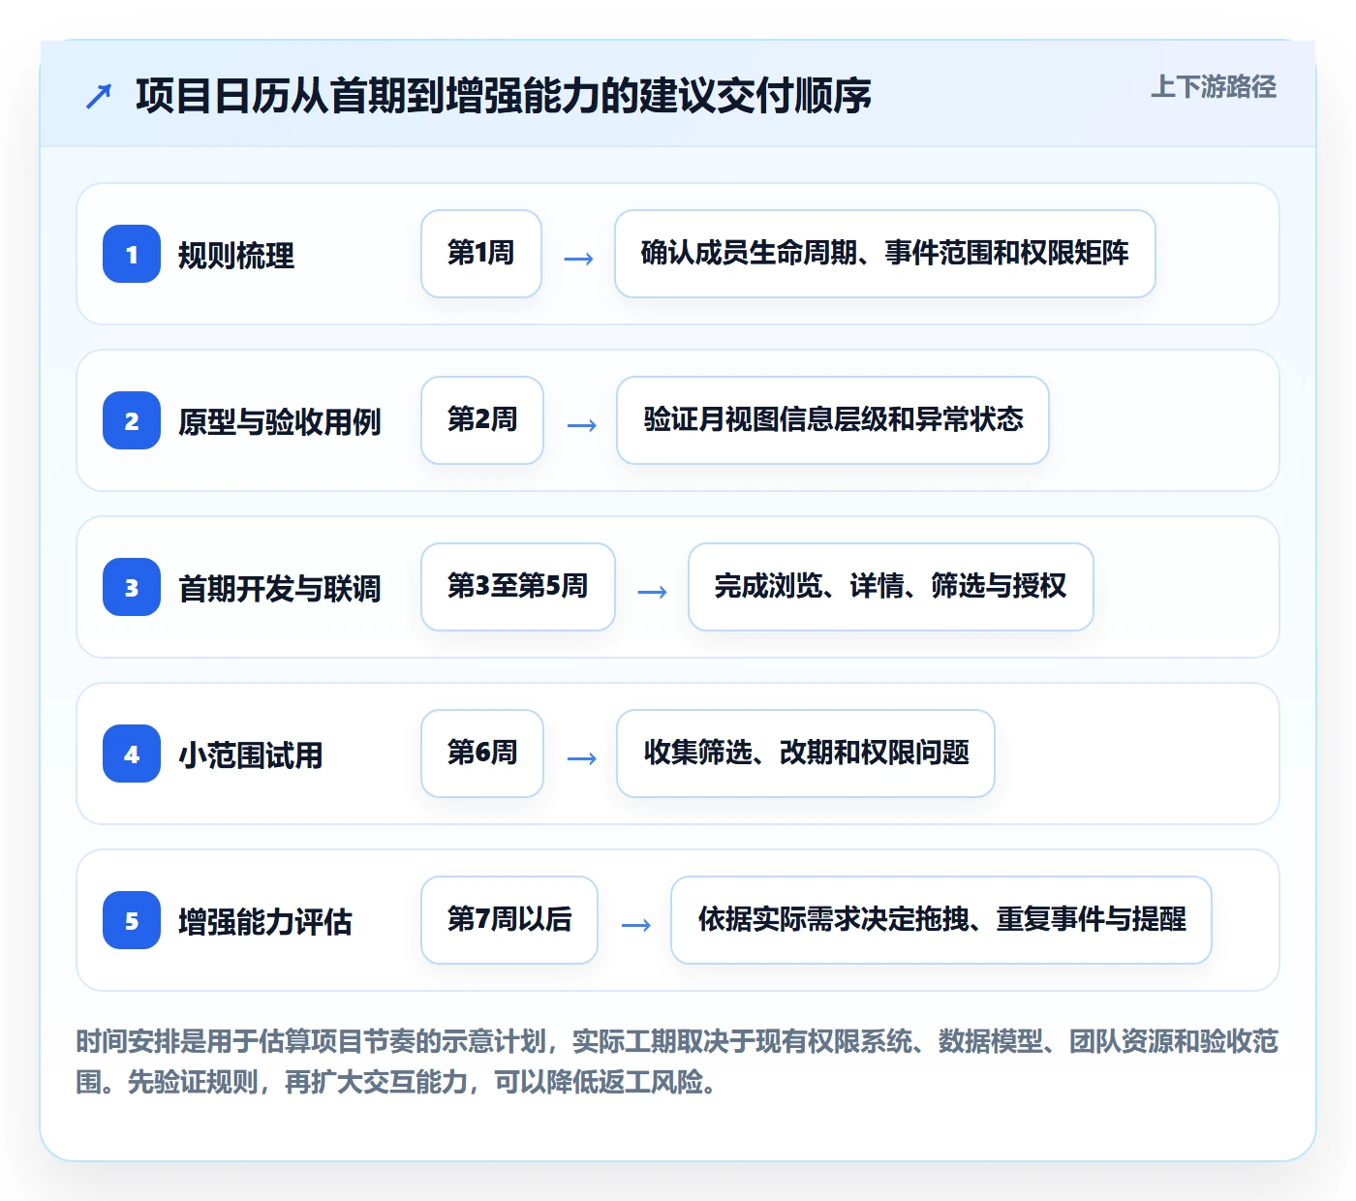Select the title 项目日历从首期到增强能力的建议交付顺序
Screen dimensions: 1356x1201
point(504,95)
